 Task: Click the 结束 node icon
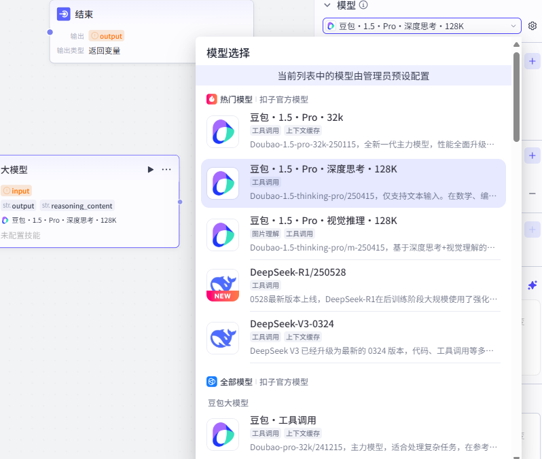click(x=64, y=14)
